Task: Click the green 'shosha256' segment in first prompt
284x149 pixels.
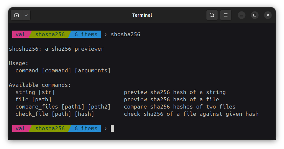Action: tap(50, 34)
